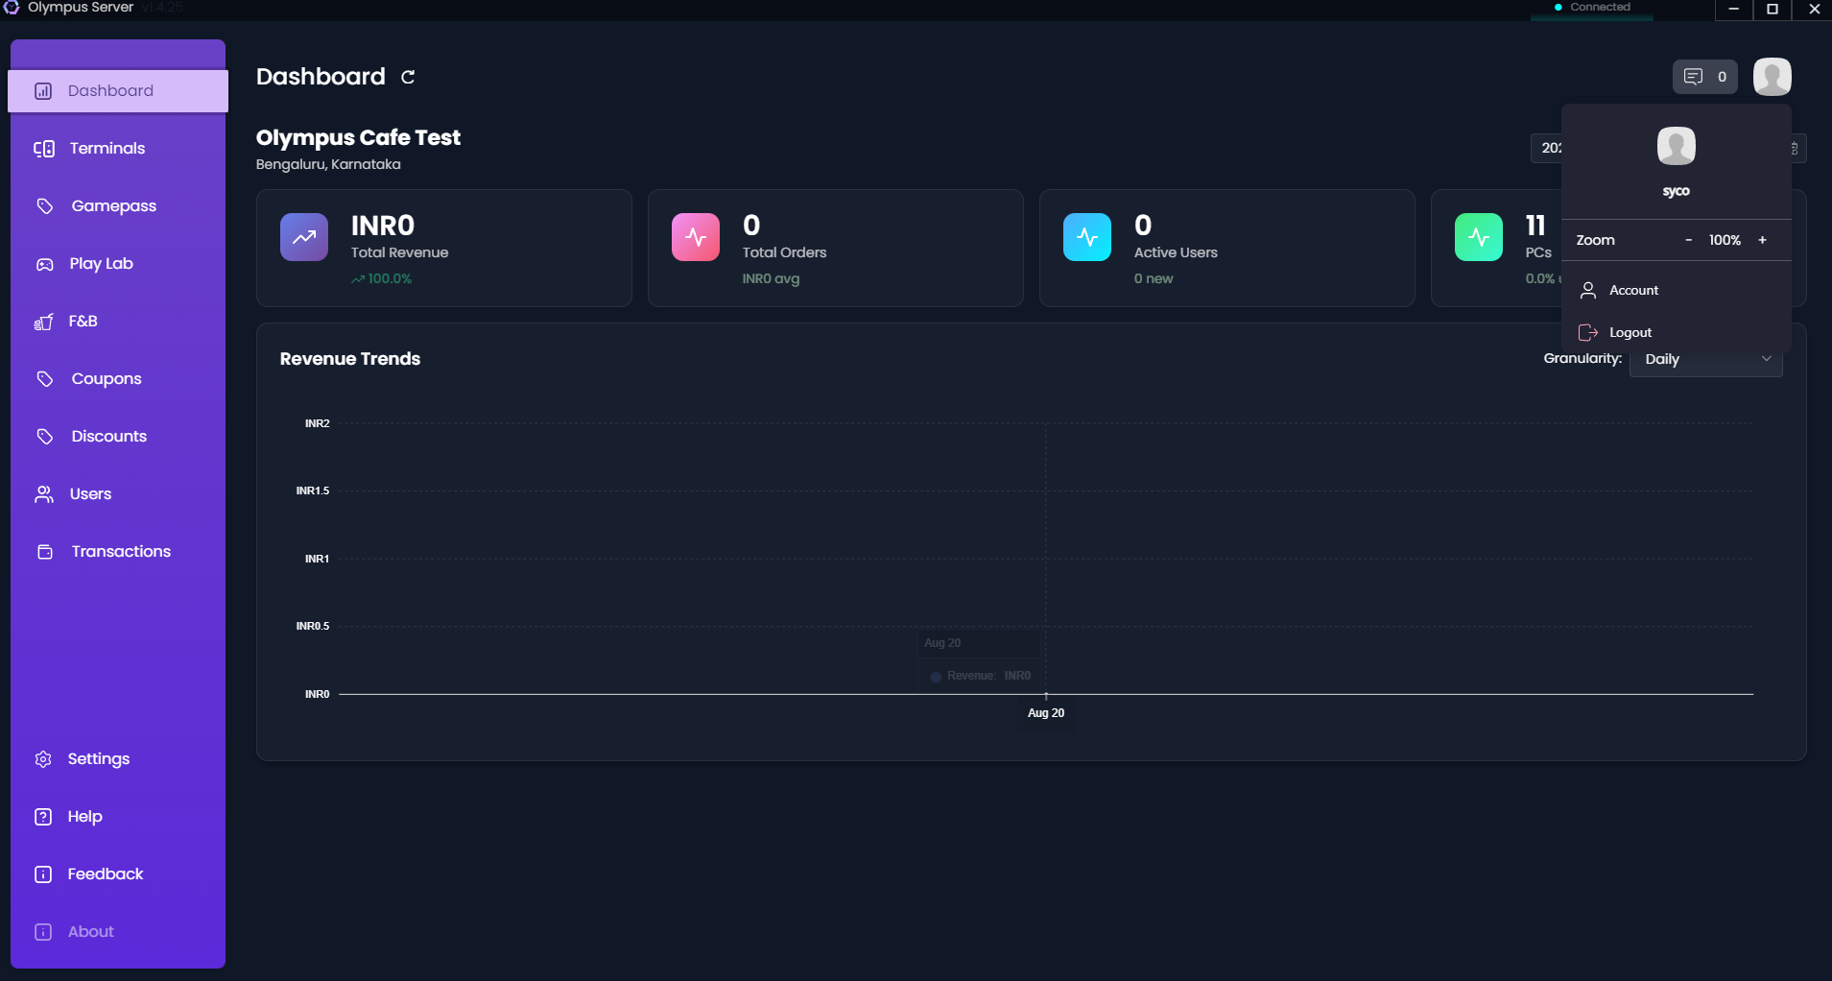Choose Logout from the profile menu

click(x=1630, y=332)
